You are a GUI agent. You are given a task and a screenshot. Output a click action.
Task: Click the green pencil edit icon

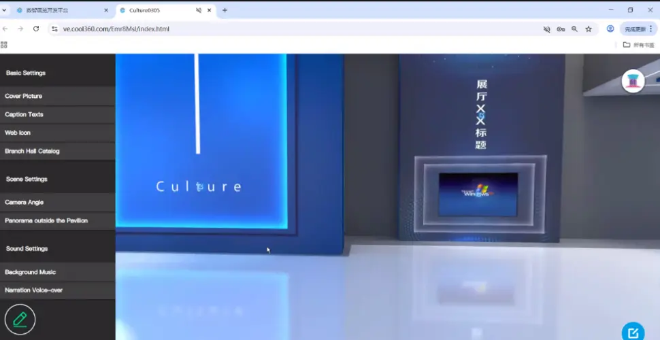point(20,320)
